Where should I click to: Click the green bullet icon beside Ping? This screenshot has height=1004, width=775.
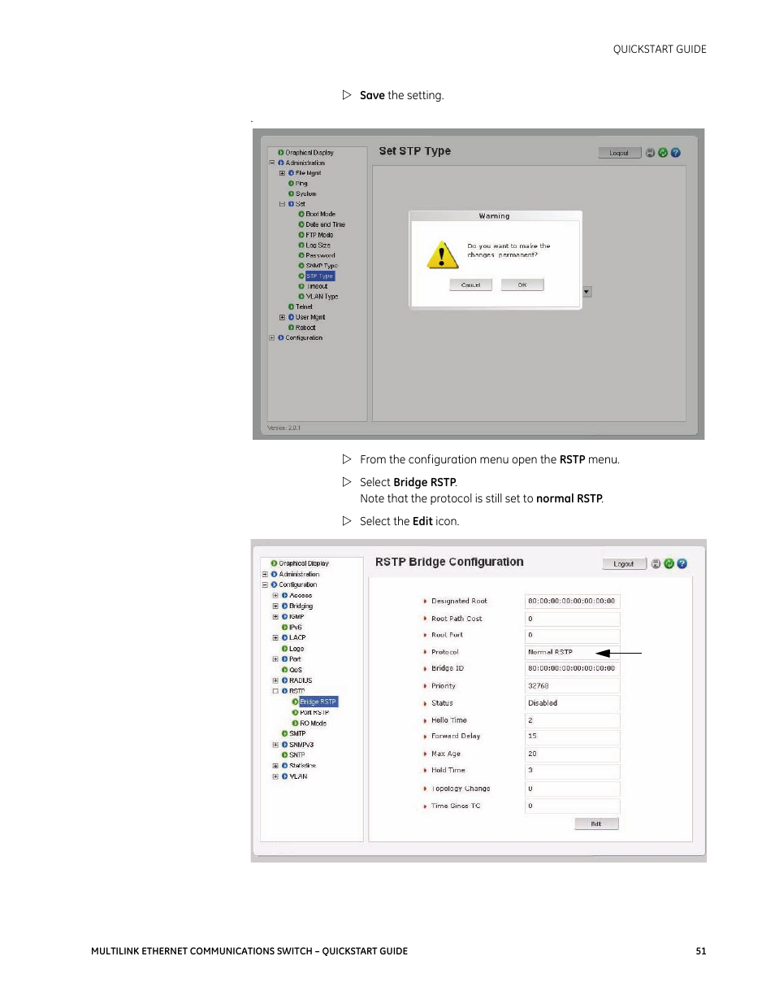coord(291,184)
